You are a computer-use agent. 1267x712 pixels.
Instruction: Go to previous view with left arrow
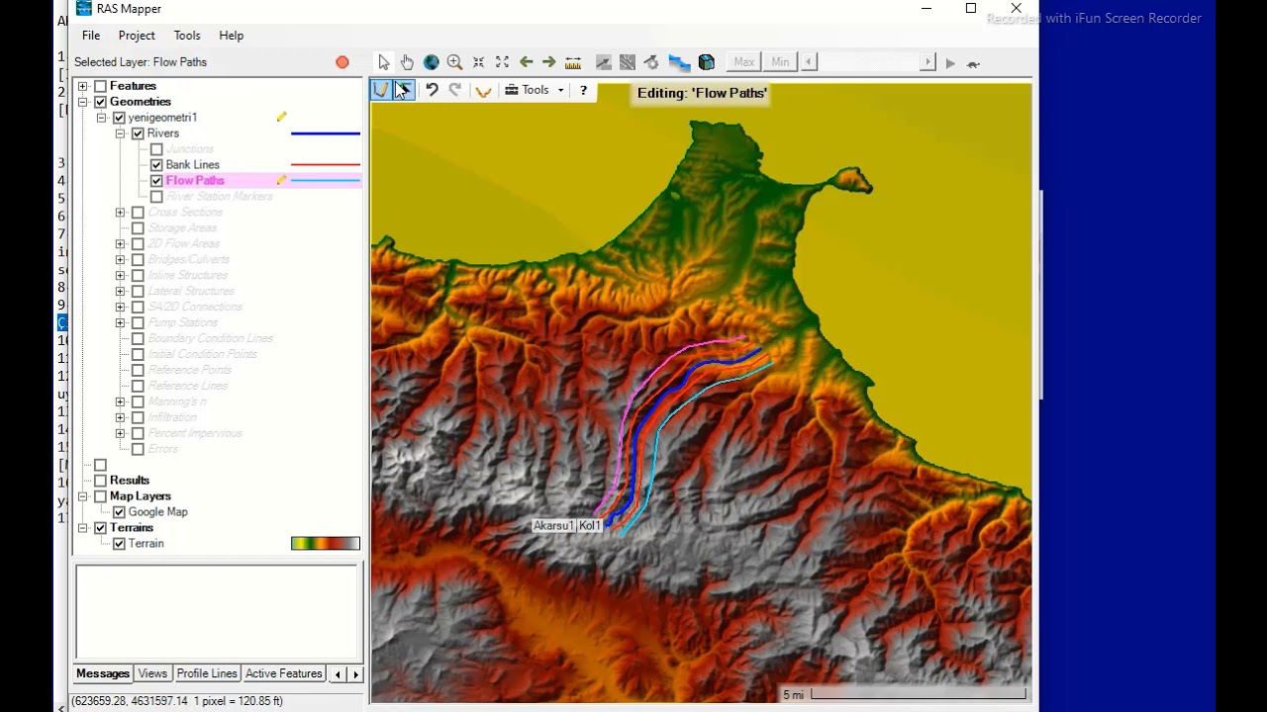[526, 62]
